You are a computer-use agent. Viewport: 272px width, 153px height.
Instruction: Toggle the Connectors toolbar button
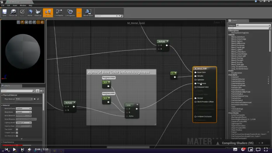point(48,13)
